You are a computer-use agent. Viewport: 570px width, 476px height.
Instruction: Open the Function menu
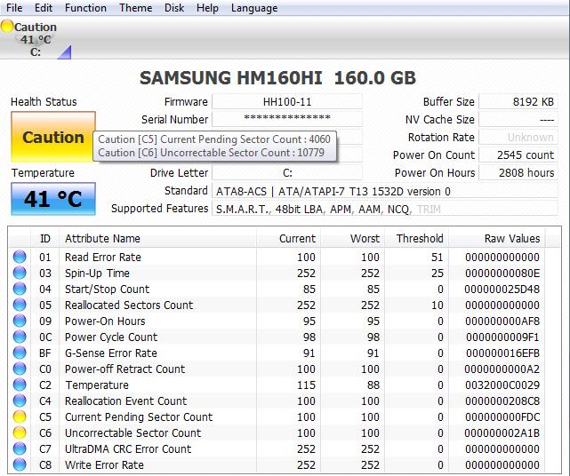click(x=85, y=8)
